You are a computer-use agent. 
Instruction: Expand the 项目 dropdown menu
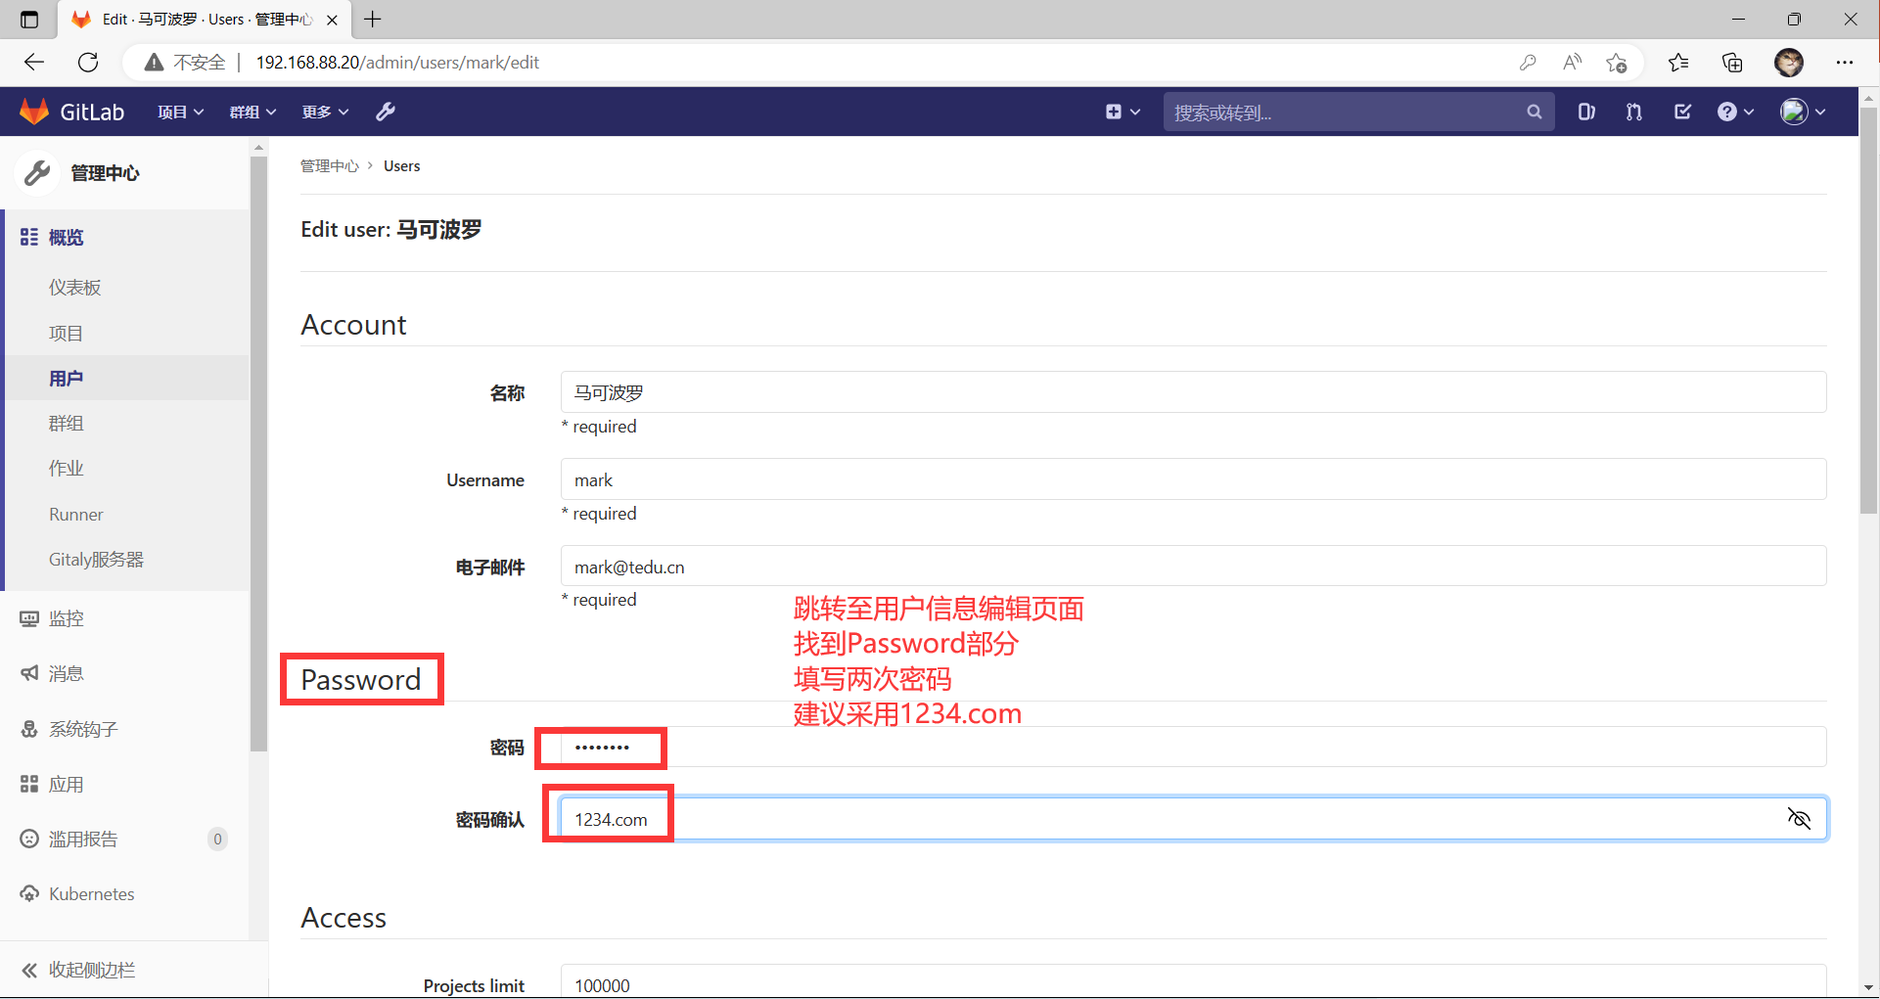(180, 112)
